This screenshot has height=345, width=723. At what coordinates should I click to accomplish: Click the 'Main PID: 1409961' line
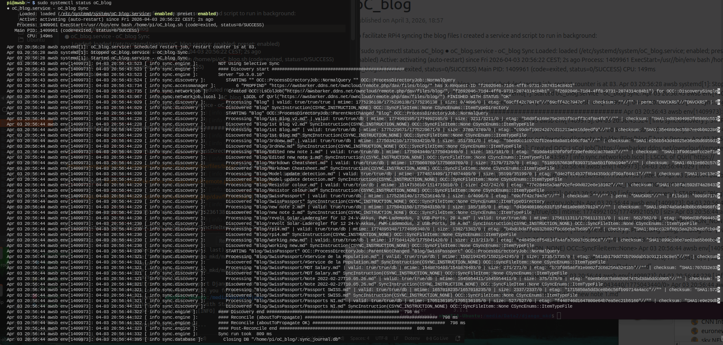point(77,31)
